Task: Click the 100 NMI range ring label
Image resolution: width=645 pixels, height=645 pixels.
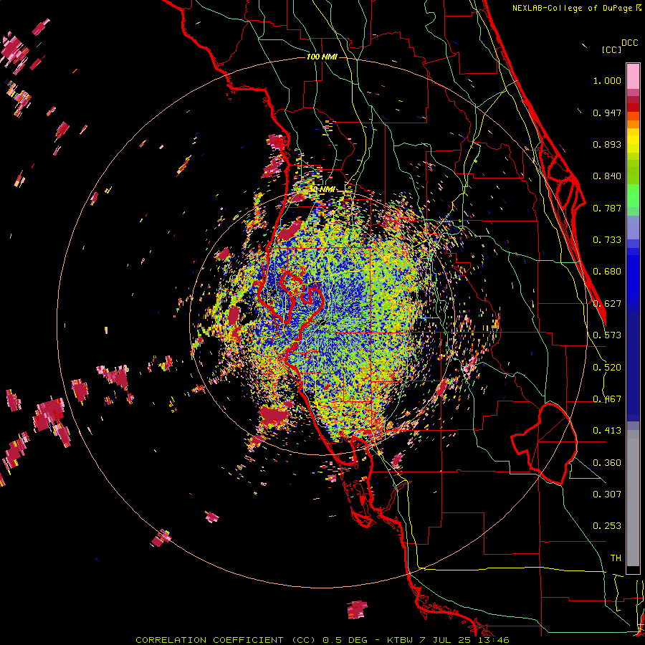Action: (x=322, y=57)
